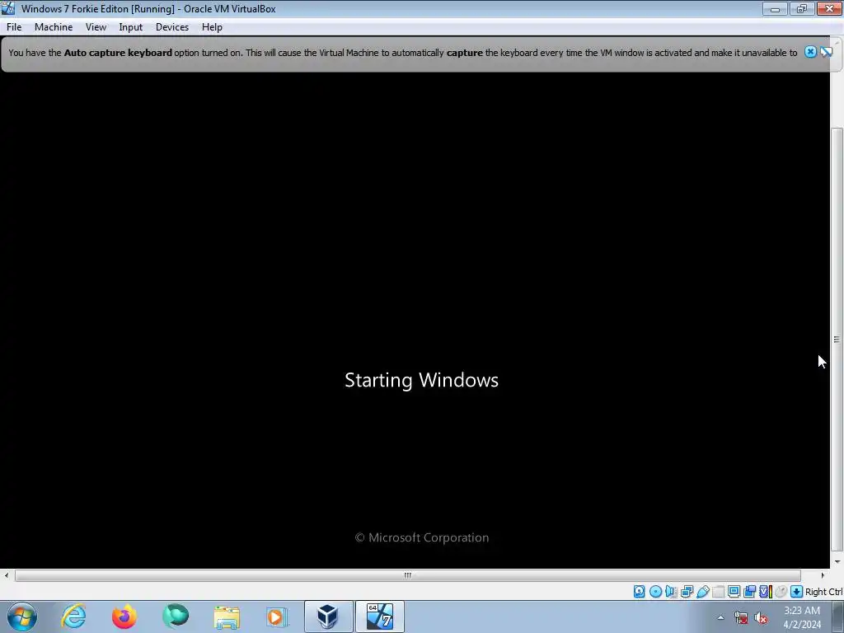The image size is (844, 633).
Task: Click the virtualization features V icon
Action: click(765, 592)
